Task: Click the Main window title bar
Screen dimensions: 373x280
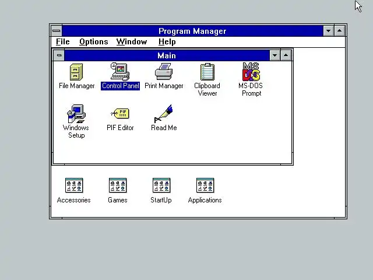Action: [167, 55]
